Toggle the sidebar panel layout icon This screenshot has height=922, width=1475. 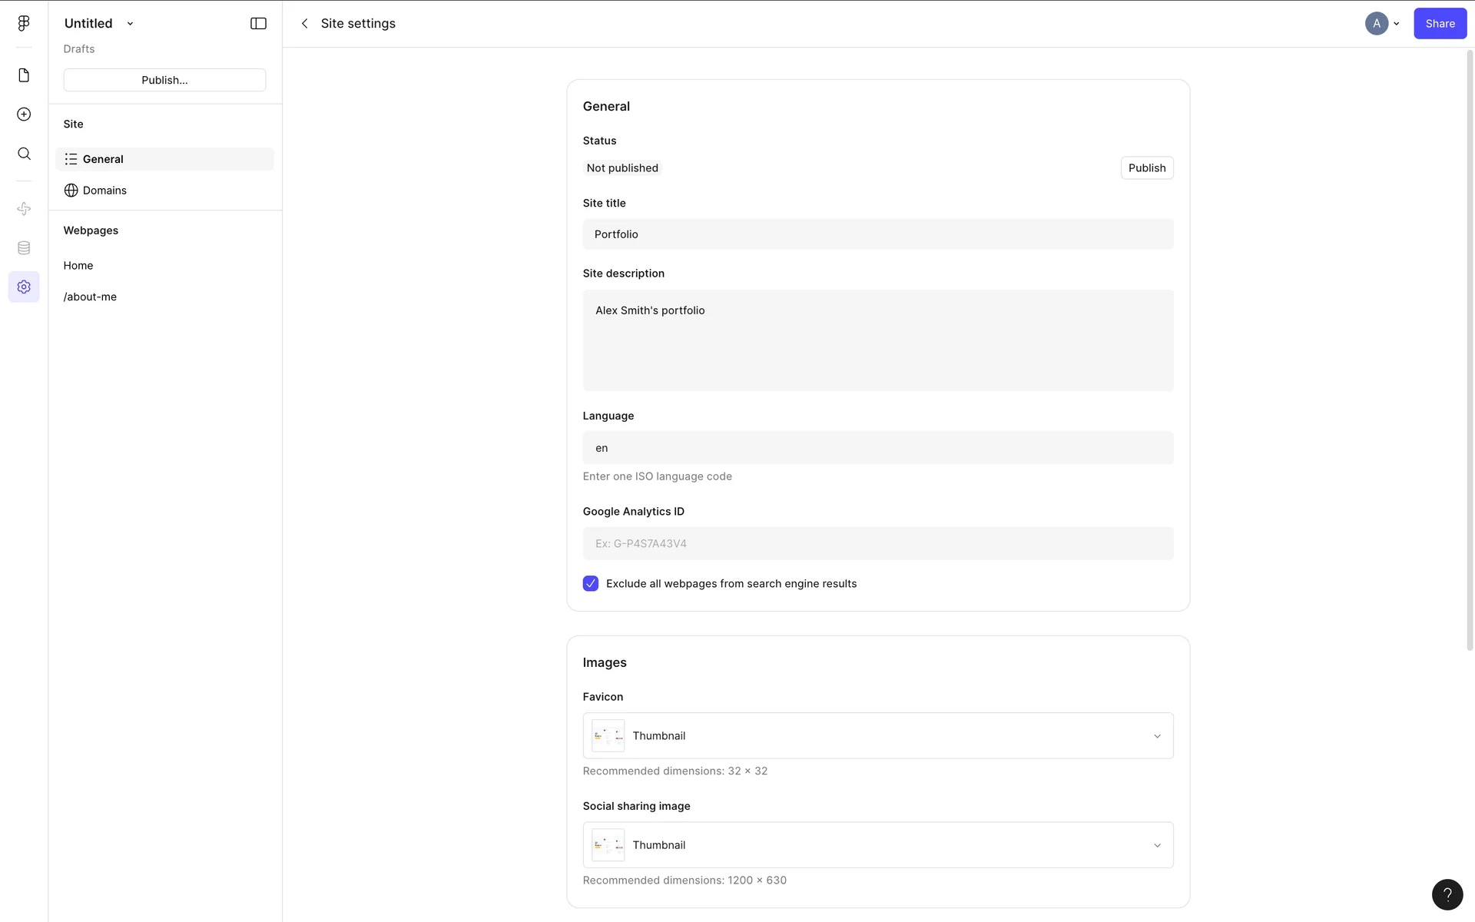coord(258,24)
